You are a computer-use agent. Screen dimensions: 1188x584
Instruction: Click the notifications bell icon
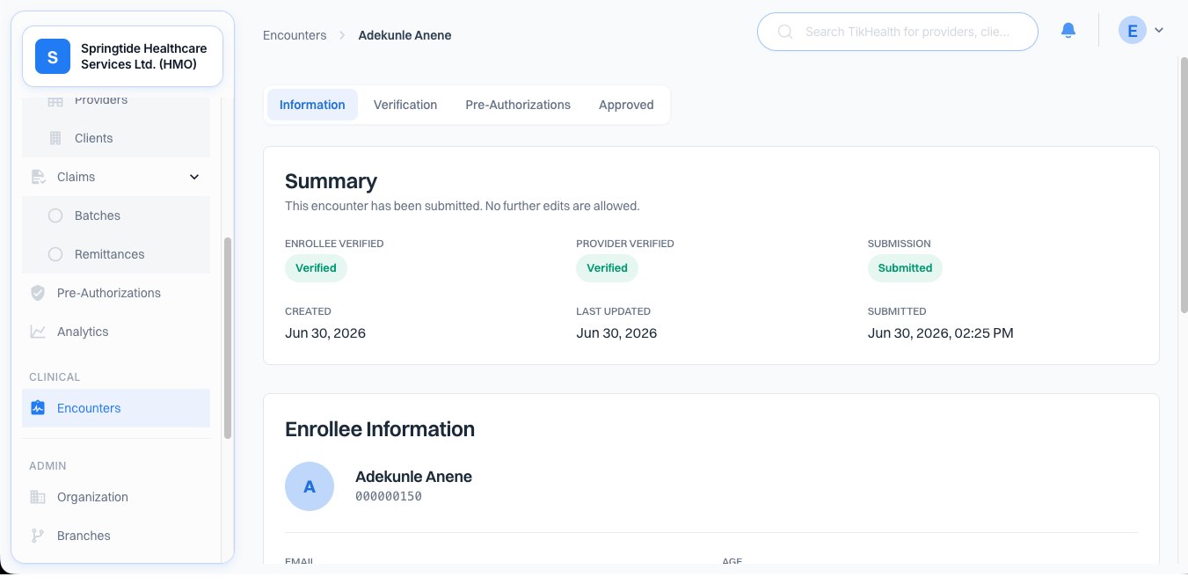tap(1068, 31)
